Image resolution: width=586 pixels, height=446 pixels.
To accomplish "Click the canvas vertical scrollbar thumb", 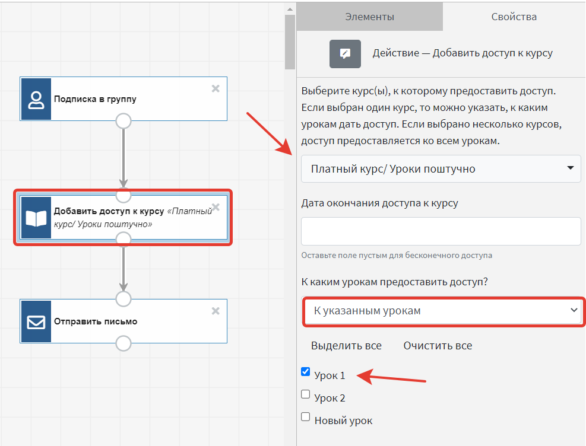I will click(x=290, y=42).
